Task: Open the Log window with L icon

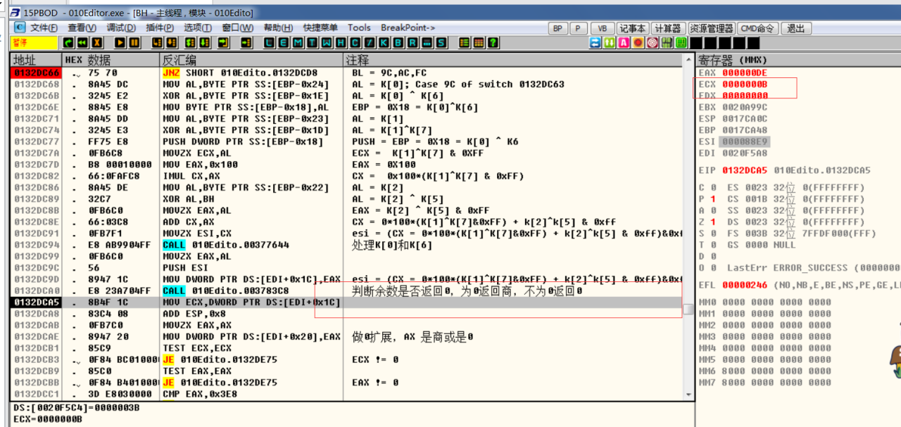Action: click(x=270, y=43)
